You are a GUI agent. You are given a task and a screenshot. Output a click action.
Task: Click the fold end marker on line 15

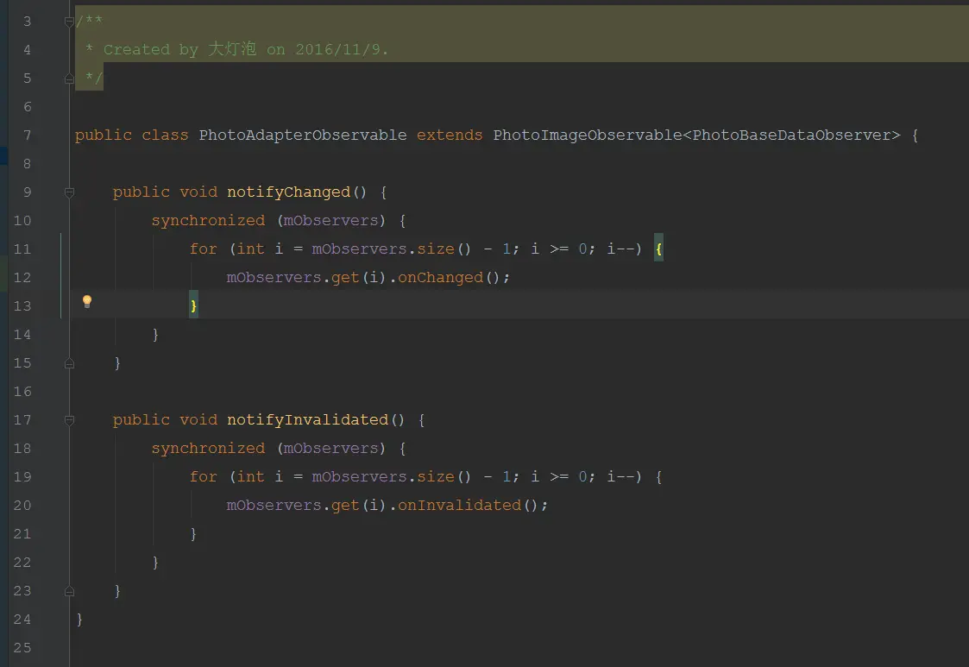pos(69,363)
